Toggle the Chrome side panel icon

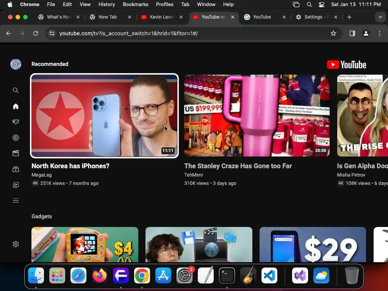[x=352, y=33]
